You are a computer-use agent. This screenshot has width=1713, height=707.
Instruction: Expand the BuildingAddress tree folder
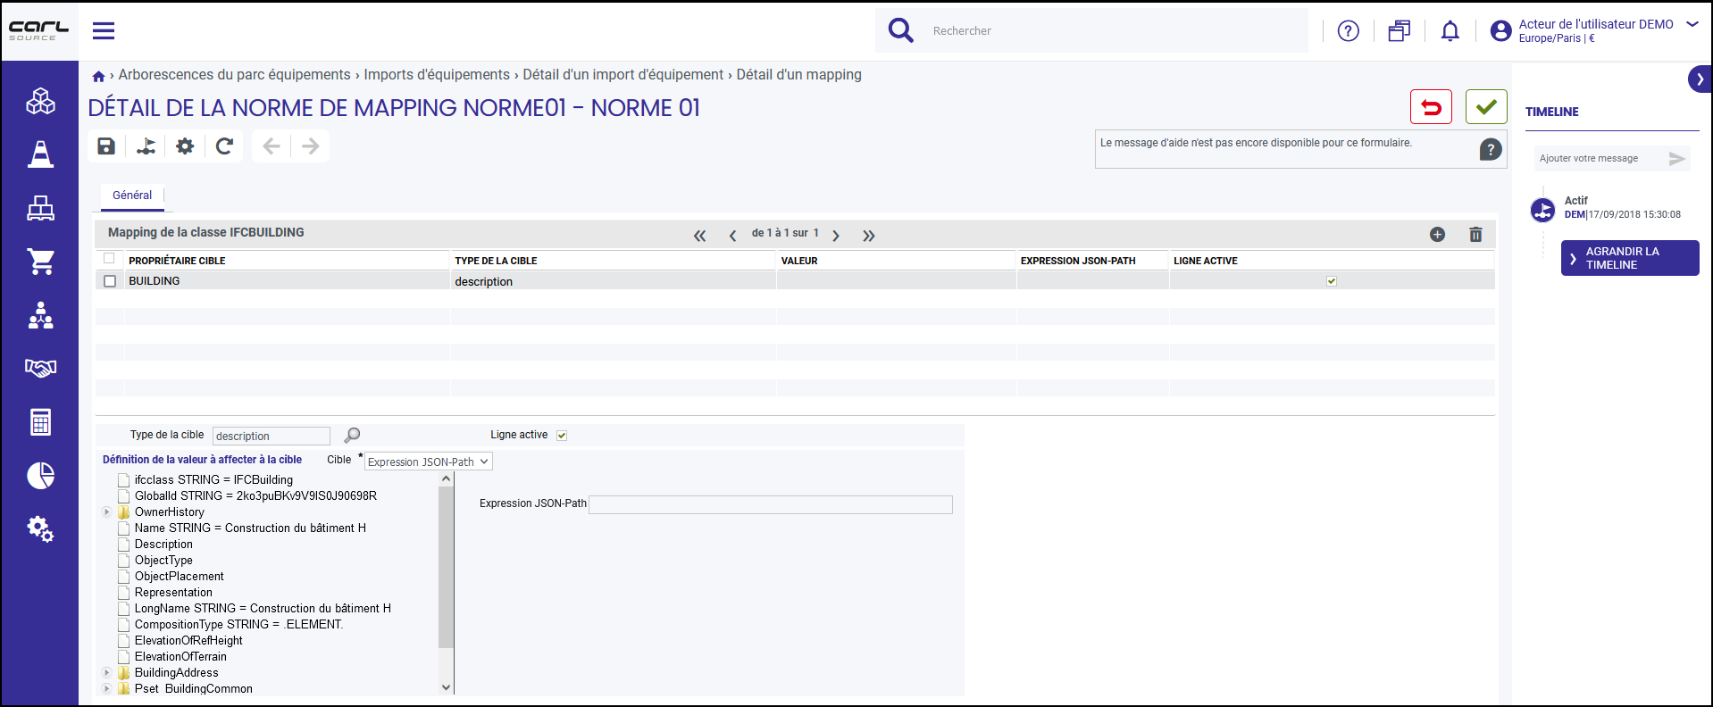pos(106,673)
